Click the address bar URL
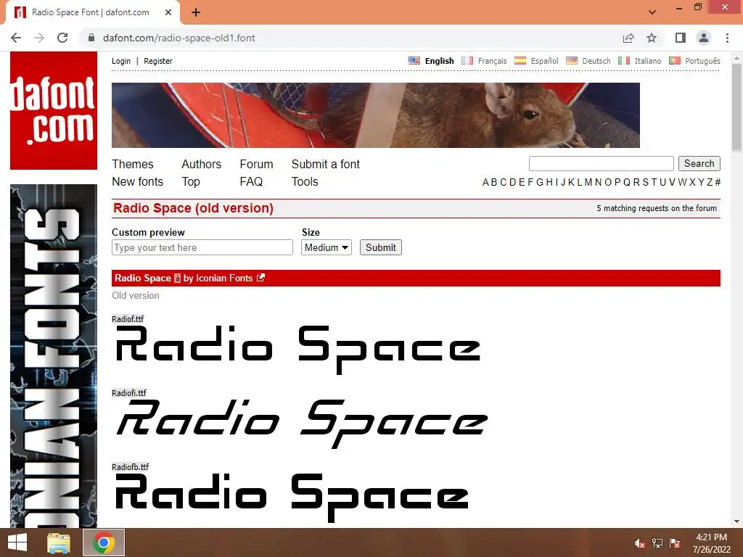The height and width of the screenshot is (557, 743). (179, 38)
